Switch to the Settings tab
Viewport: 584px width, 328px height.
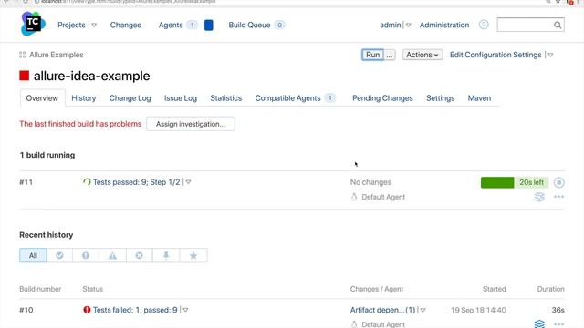440,98
